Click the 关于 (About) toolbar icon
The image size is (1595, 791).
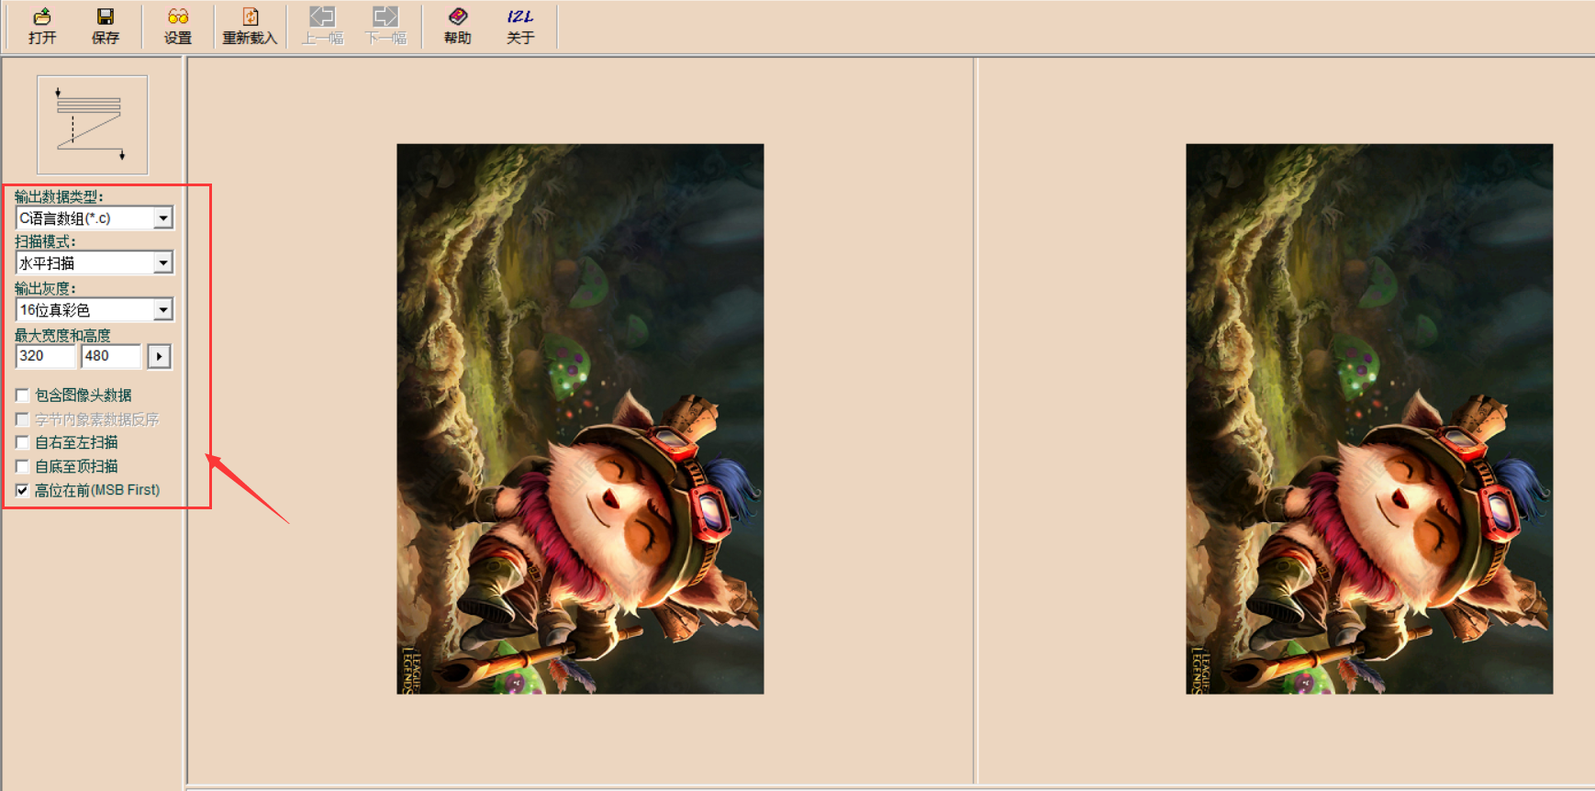point(520,26)
